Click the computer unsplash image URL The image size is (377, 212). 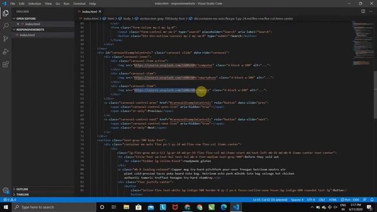(174, 65)
